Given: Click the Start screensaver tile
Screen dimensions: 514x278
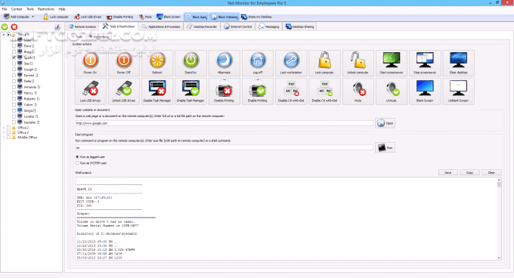Looking at the screenshot, I should (x=392, y=63).
